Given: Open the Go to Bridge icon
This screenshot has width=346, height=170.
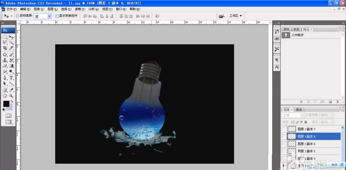Looking at the screenshot, I should 221,16.
